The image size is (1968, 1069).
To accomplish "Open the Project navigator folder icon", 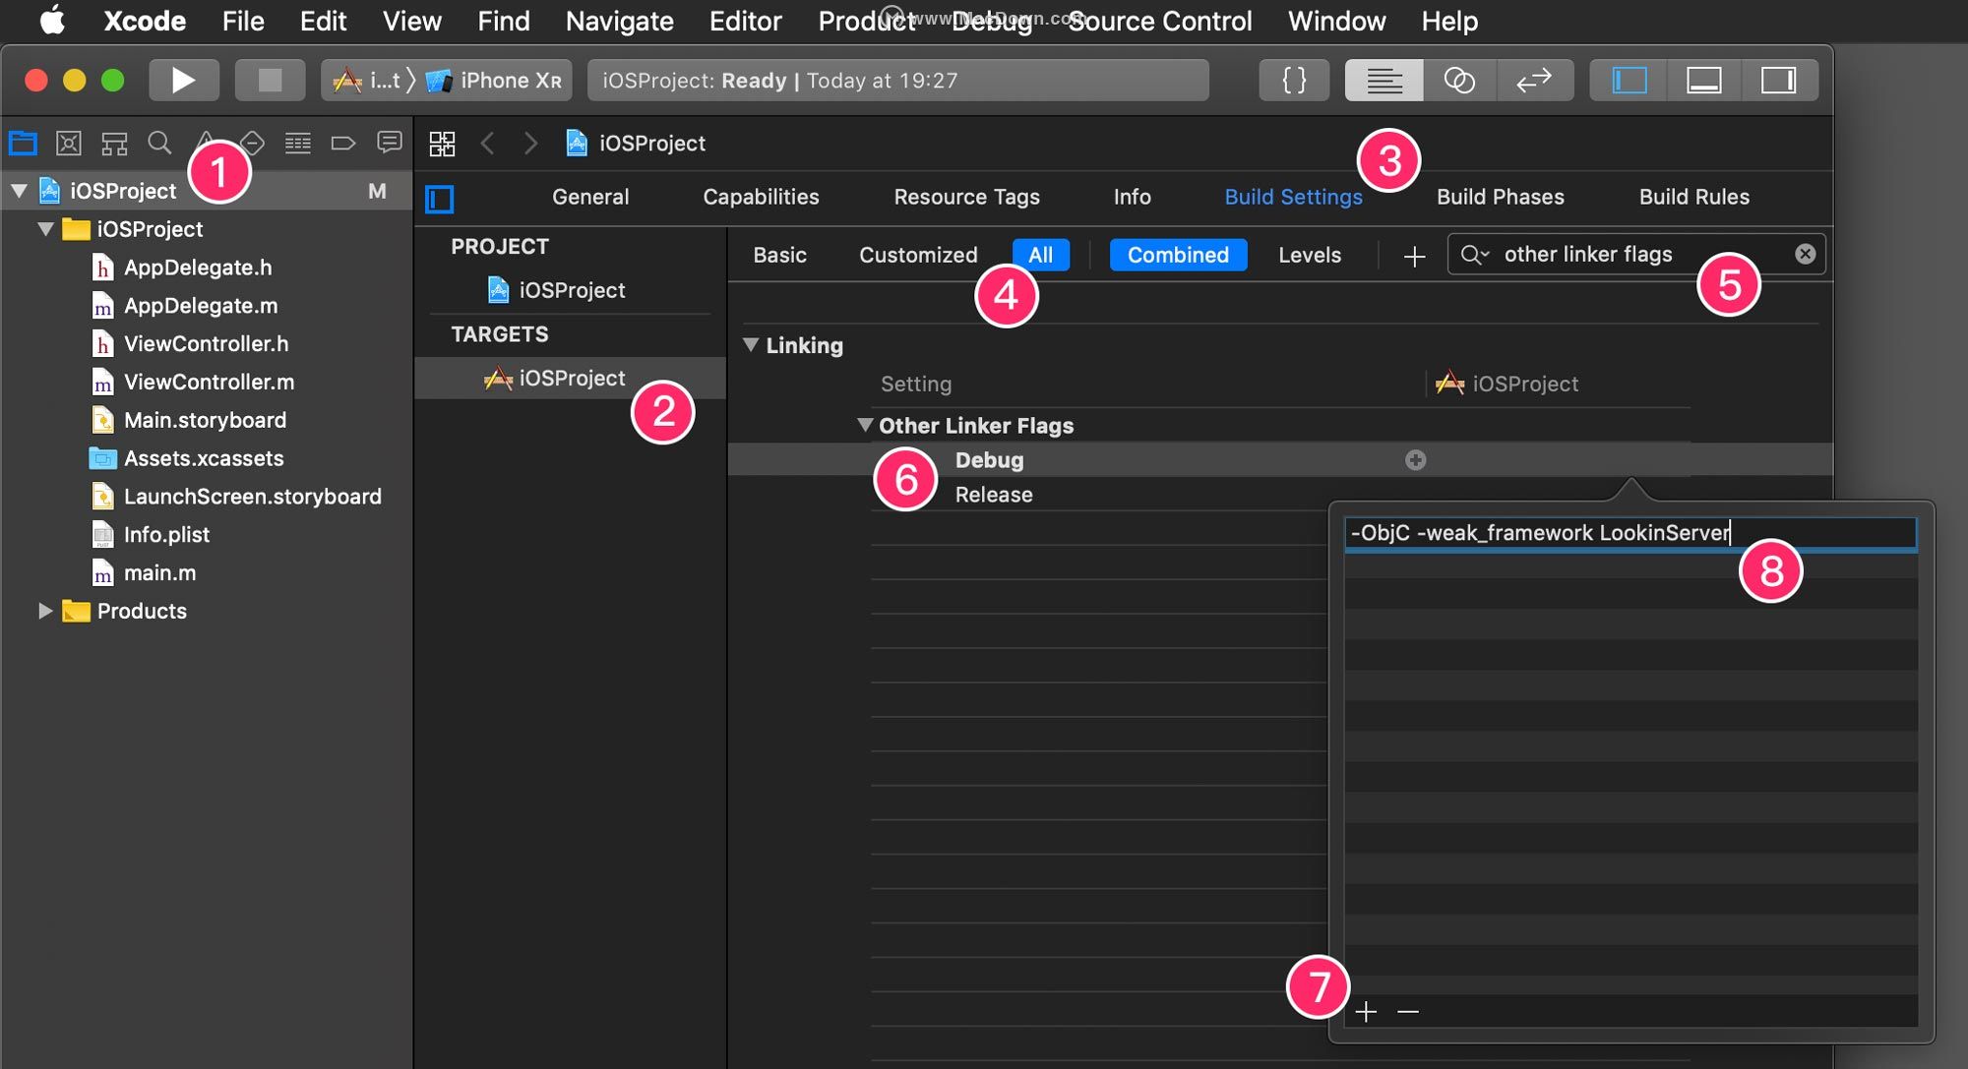I will [x=23, y=144].
